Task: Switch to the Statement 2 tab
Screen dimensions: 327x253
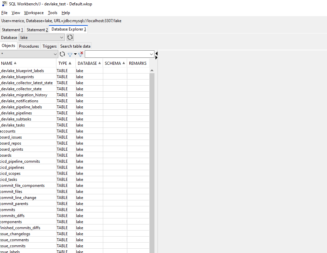Action: 37,30
